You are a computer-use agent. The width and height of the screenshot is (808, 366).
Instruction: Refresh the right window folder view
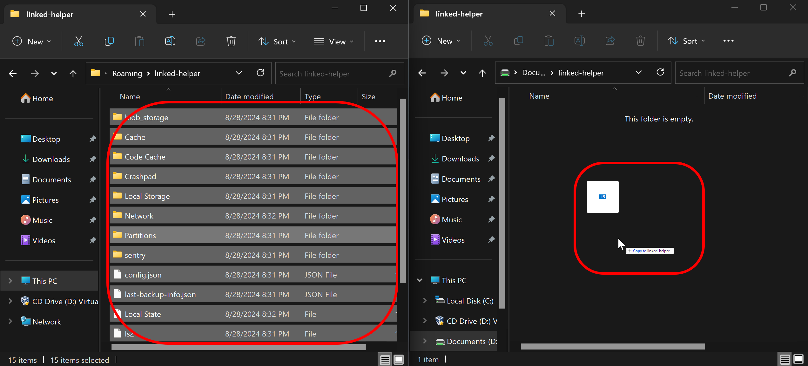pos(660,72)
